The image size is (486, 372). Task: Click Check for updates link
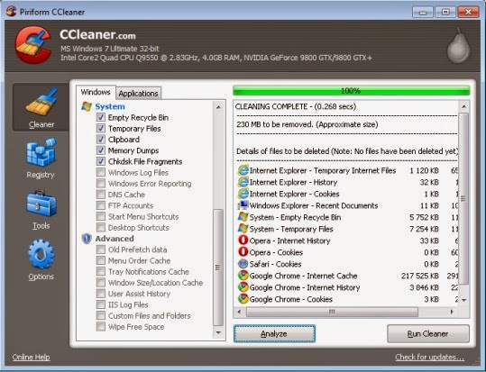[x=429, y=357]
